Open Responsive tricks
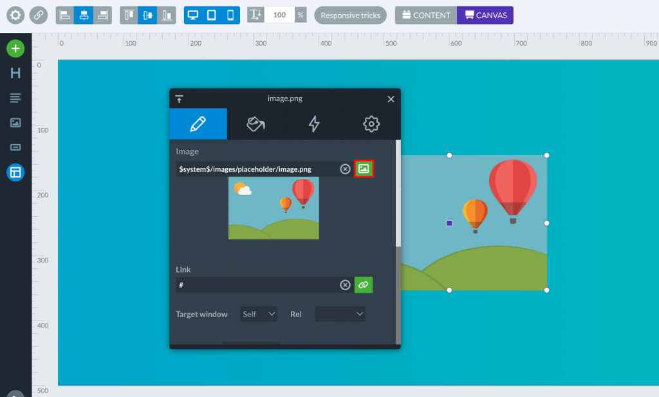 [x=350, y=15]
